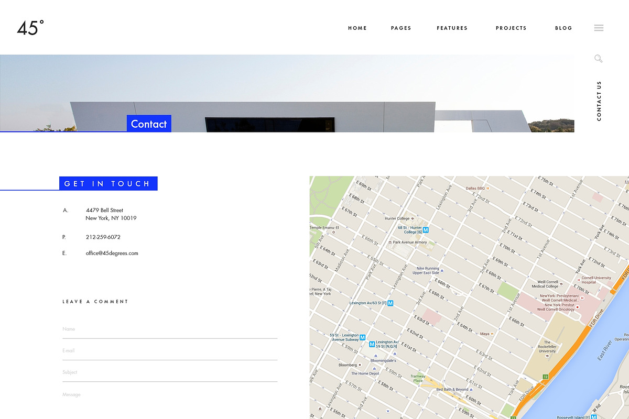Click Temple Emanu-El map label
Viewport: 629px width, 419px height.
click(324, 228)
